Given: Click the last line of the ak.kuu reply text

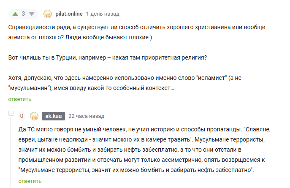Looking at the screenshot, I should (x=136, y=170).
